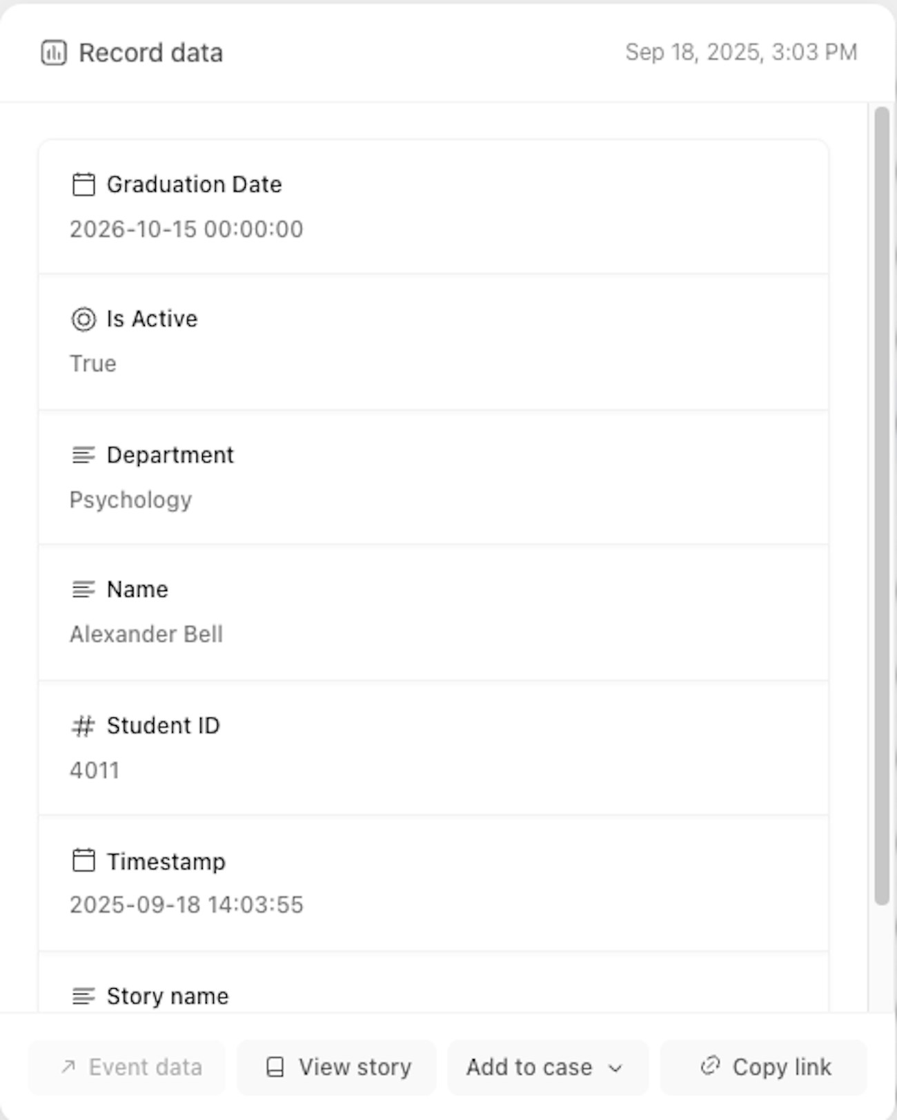The width and height of the screenshot is (897, 1120).
Task: Click the Name field text icon
Action: pyautogui.click(x=83, y=590)
